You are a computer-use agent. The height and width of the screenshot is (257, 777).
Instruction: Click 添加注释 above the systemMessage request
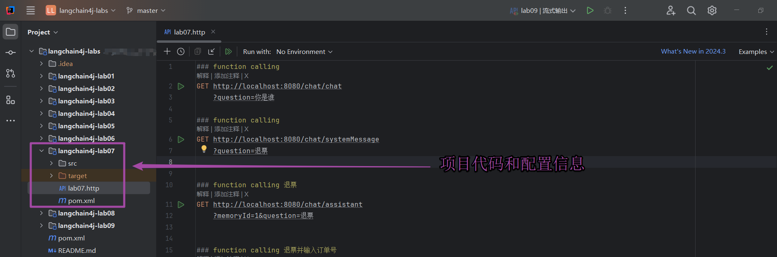(x=227, y=129)
